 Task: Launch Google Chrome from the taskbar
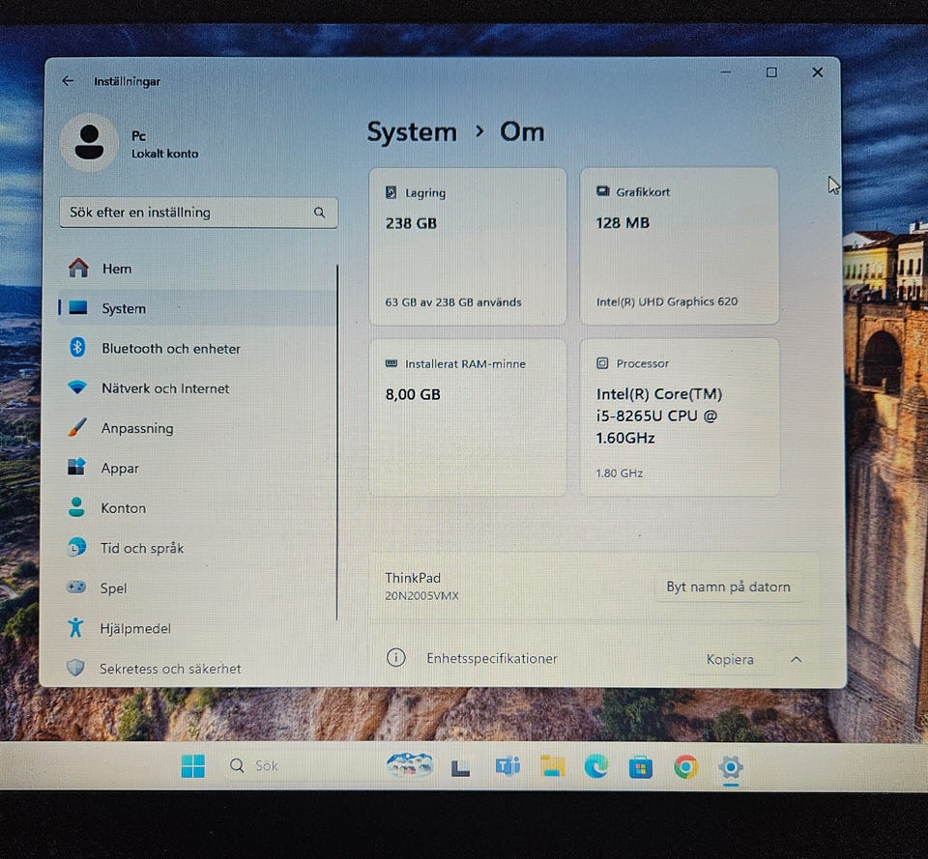pyautogui.click(x=685, y=767)
